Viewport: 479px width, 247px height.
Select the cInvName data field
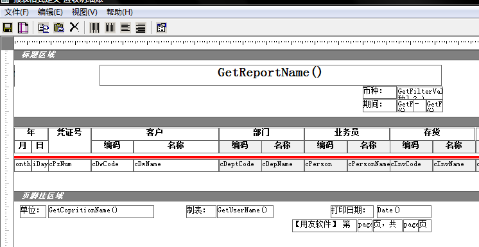point(454,165)
